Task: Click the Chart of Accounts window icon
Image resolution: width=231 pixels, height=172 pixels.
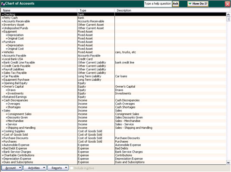Action: [x=3, y=4]
